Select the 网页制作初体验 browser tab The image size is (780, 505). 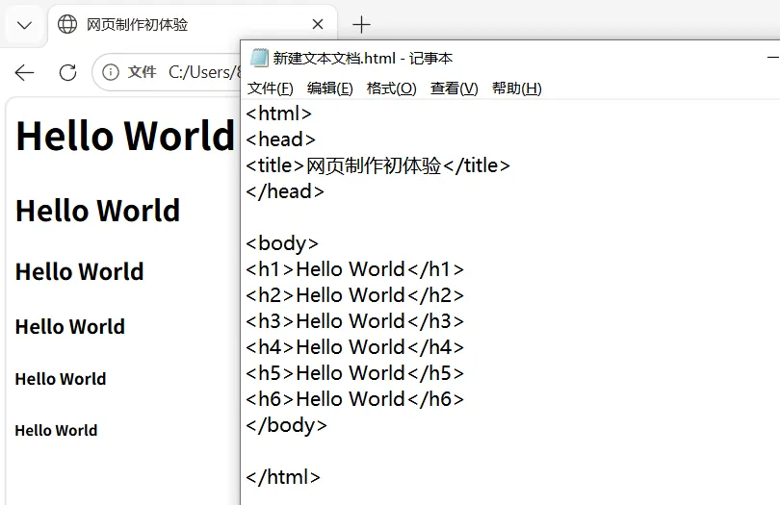coord(193,24)
